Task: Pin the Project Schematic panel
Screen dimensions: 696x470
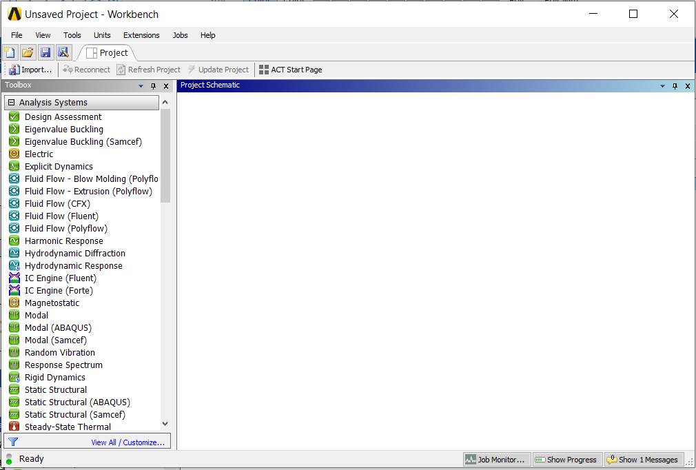Action: pyautogui.click(x=675, y=86)
